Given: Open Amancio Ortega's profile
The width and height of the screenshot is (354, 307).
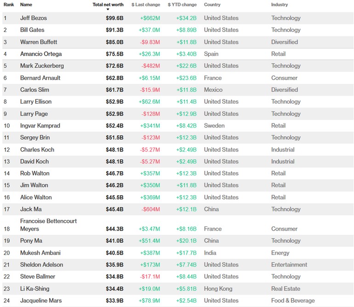Looking at the screenshot, I should point(41,54).
